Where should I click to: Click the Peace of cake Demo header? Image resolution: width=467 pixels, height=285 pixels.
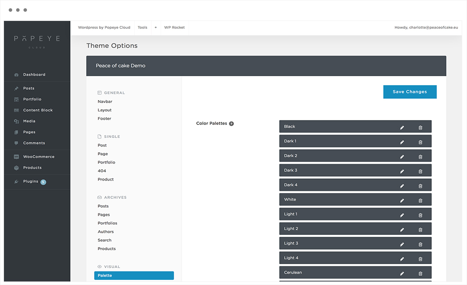tap(266, 66)
